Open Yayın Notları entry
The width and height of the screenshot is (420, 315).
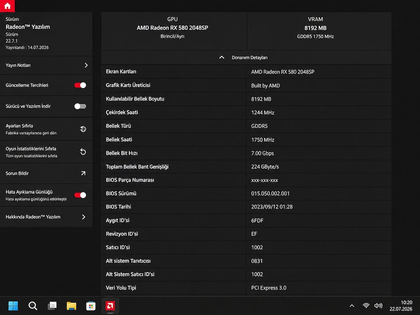[x=46, y=65]
